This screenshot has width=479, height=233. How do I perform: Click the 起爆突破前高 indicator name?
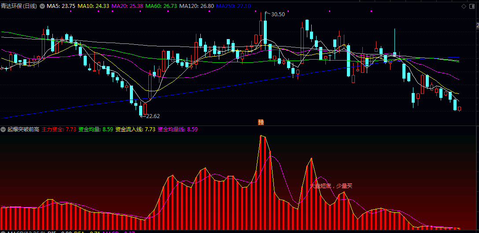coord(23,129)
